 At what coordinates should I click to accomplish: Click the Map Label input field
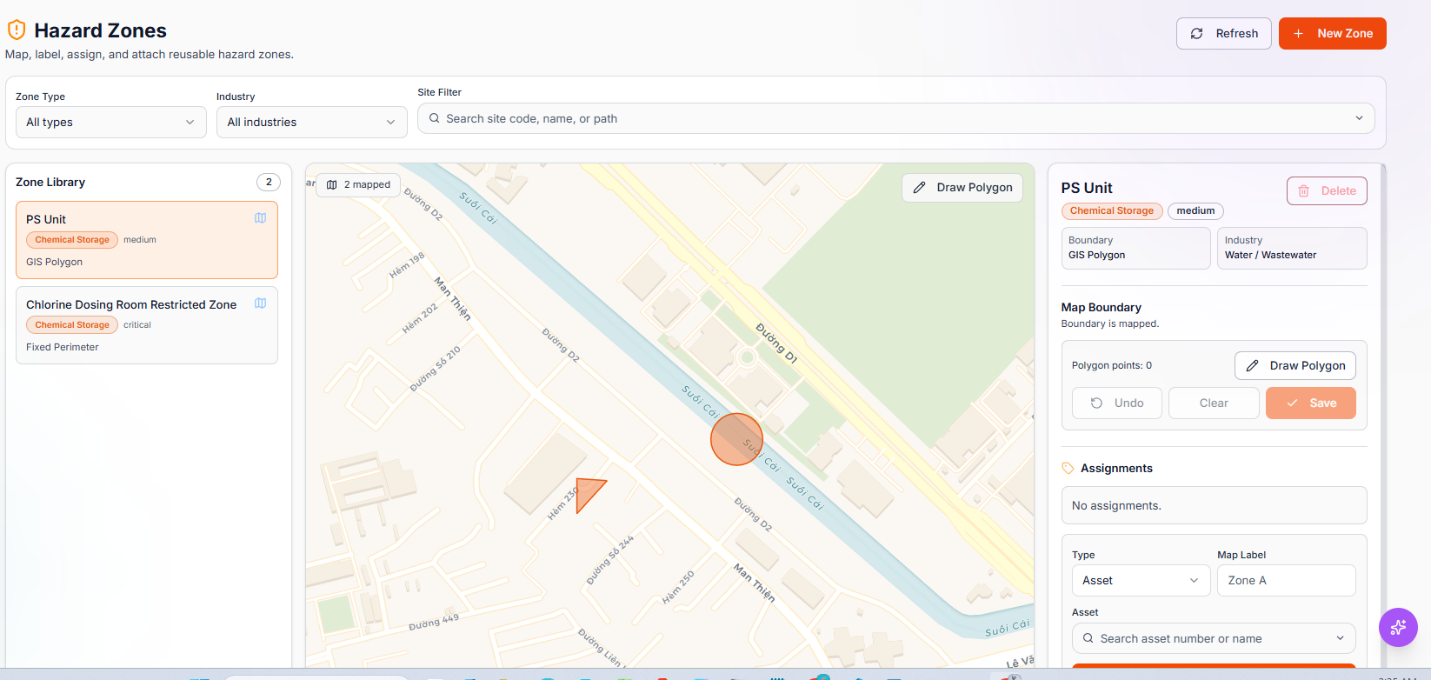coord(1287,580)
